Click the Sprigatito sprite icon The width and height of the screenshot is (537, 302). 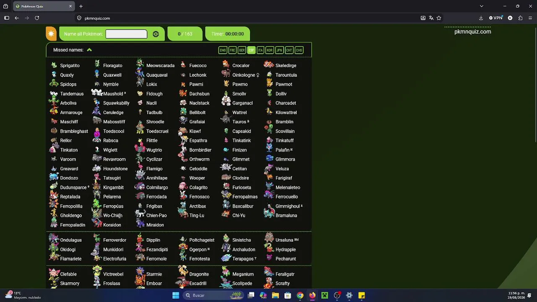(54, 65)
